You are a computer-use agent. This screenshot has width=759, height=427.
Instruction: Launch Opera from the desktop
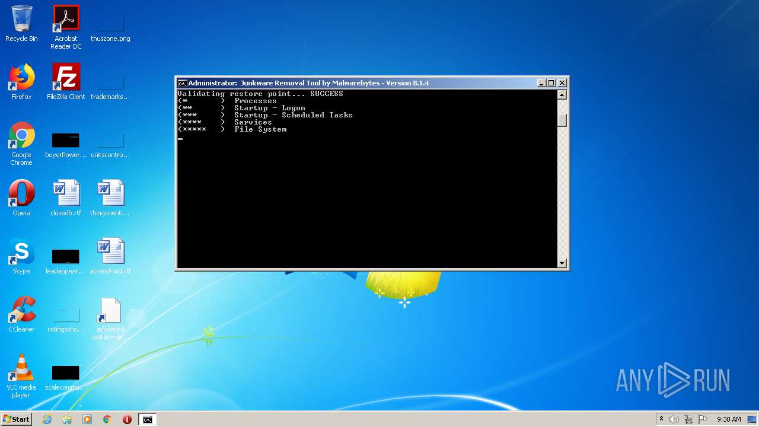[21, 198]
